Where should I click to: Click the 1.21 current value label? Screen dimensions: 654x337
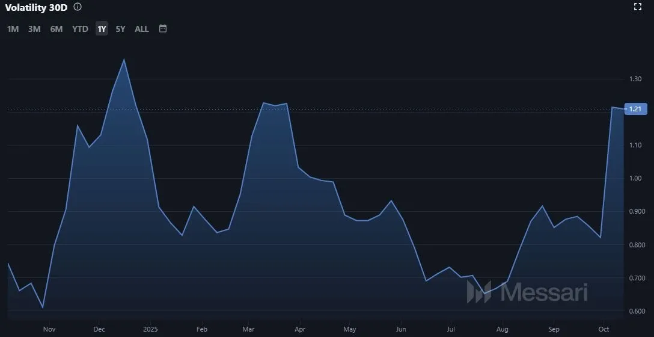click(635, 109)
